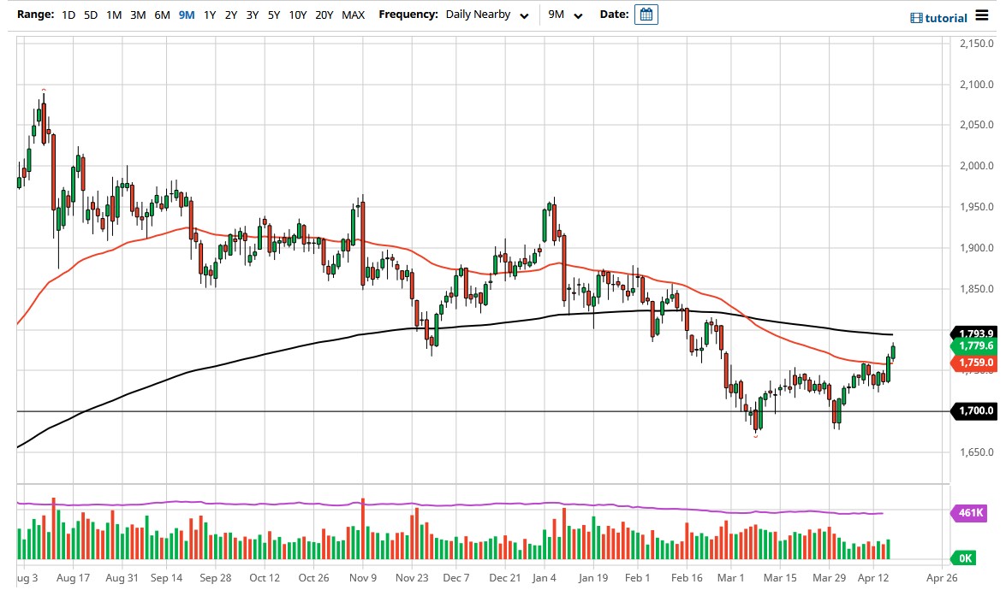The height and width of the screenshot is (596, 1006).
Task: Expand the Daily Nearby frequency dropdown
Action: (x=487, y=15)
